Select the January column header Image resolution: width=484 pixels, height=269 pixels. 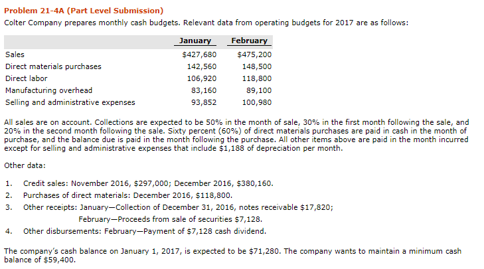(195, 41)
